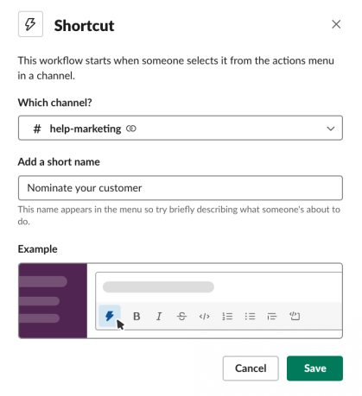Screen dimensions: 362x396
Task: Click the inline code icon
Action: (x=204, y=317)
